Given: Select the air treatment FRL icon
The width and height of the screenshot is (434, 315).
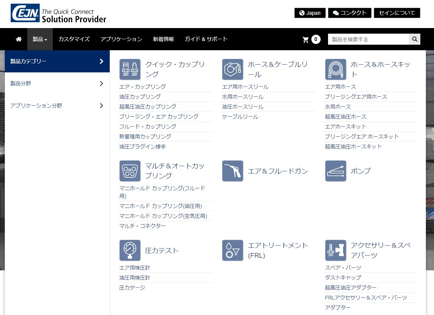Looking at the screenshot, I should click(232, 250).
